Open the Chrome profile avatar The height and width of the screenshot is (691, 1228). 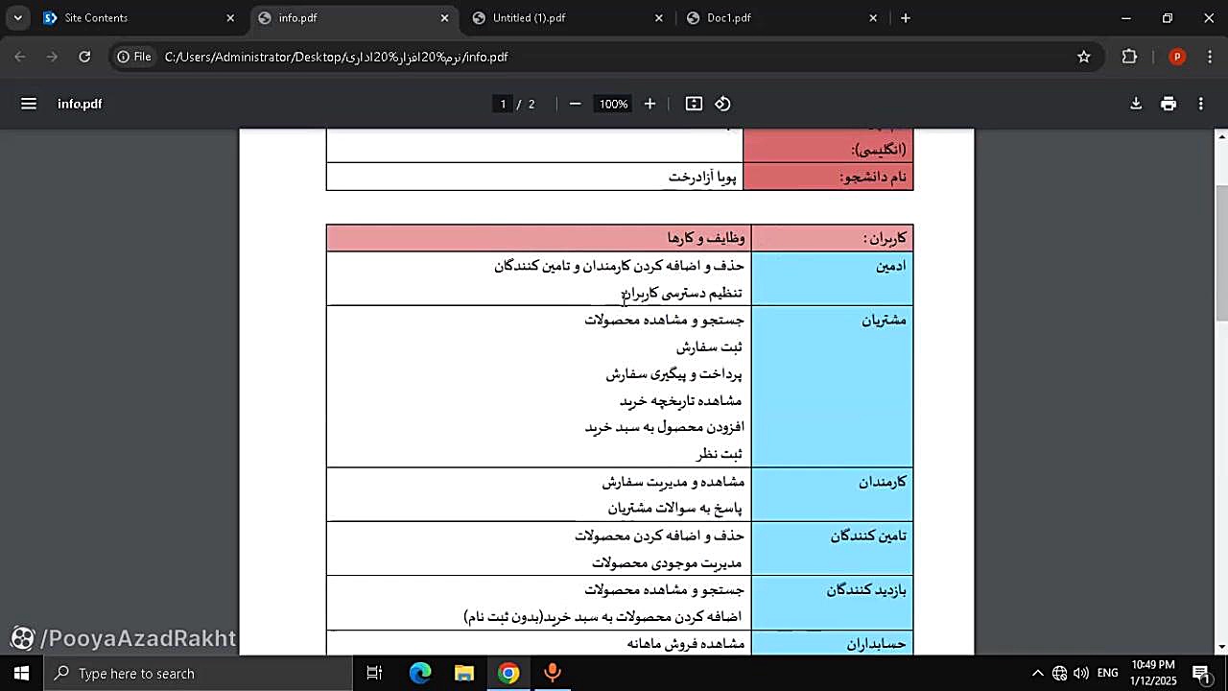(1177, 57)
